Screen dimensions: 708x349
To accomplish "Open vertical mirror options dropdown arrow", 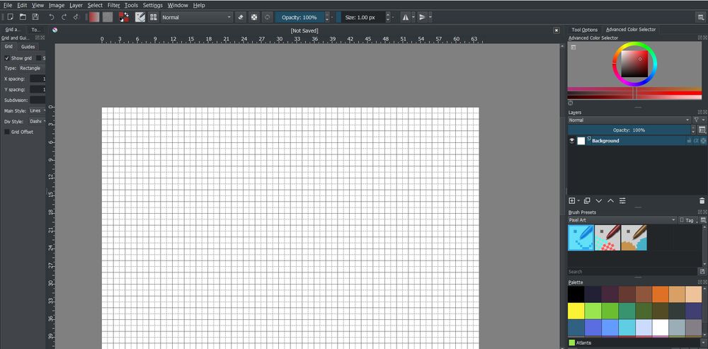I will [430, 17].
